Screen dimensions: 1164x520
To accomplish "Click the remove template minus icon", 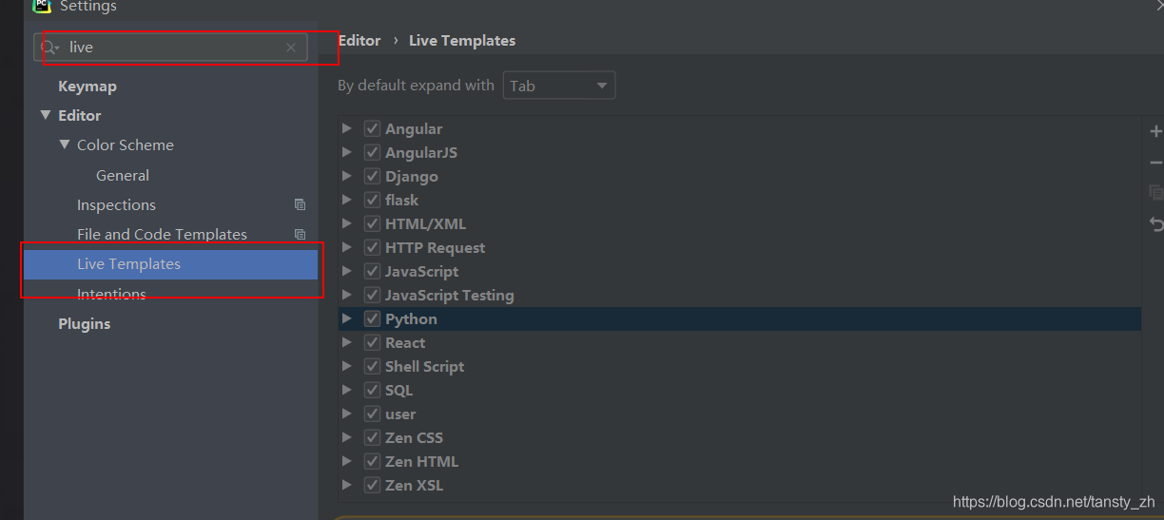I will [1156, 163].
